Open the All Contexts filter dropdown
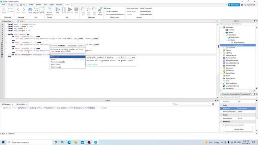 pos(21,104)
